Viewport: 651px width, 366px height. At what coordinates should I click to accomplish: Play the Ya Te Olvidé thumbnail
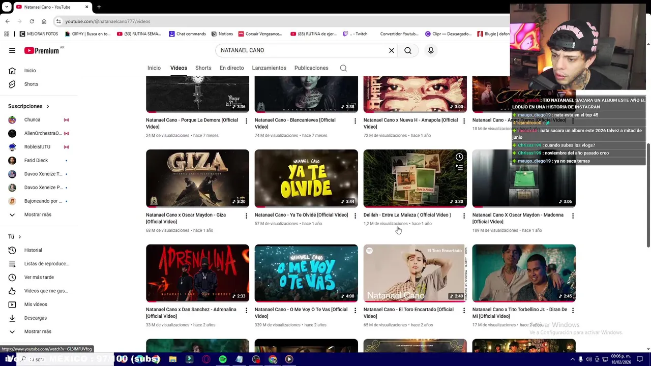(306, 178)
